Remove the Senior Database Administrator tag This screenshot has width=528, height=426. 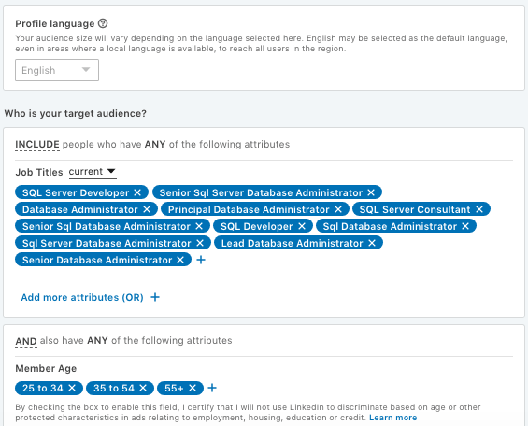click(180, 260)
